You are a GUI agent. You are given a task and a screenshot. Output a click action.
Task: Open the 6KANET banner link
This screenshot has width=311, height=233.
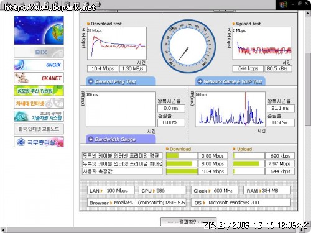click(x=39, y=78)
